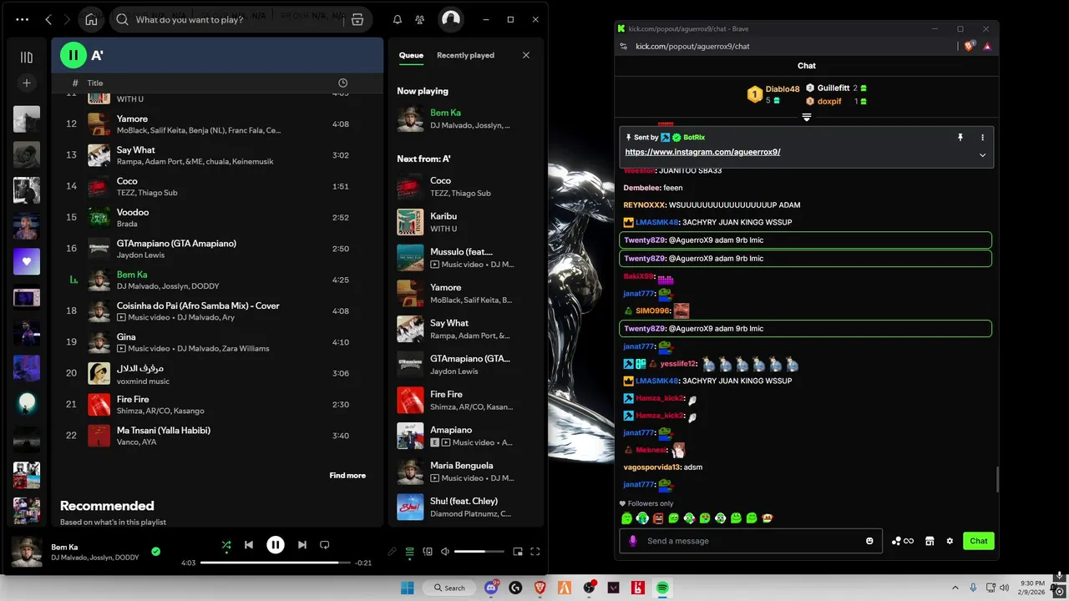This screenshot has width=1069, height=601.
Task: Pause the playlist with green header button
Action: pos(73,56)
